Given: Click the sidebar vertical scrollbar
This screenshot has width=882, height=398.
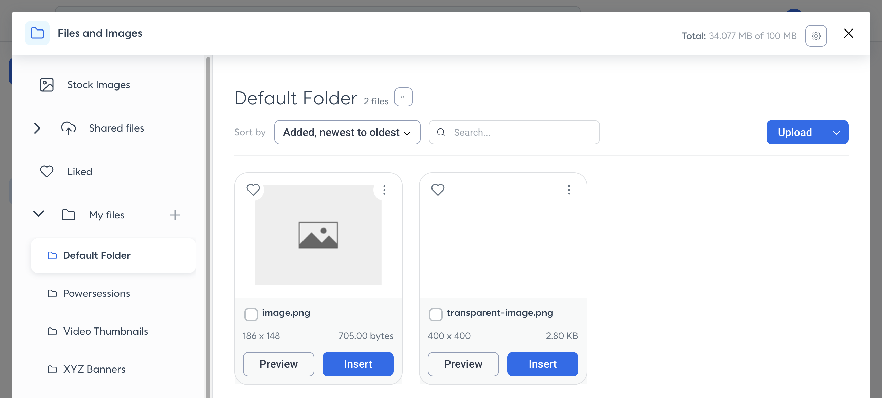Looking at the screenshot, I should (x=208, y=227).
